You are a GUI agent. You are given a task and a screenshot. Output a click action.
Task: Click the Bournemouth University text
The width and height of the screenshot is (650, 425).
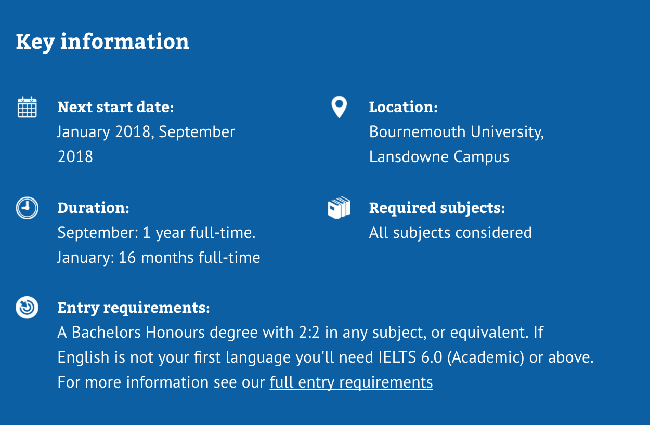pyautogui.click(x=456, y=132)
